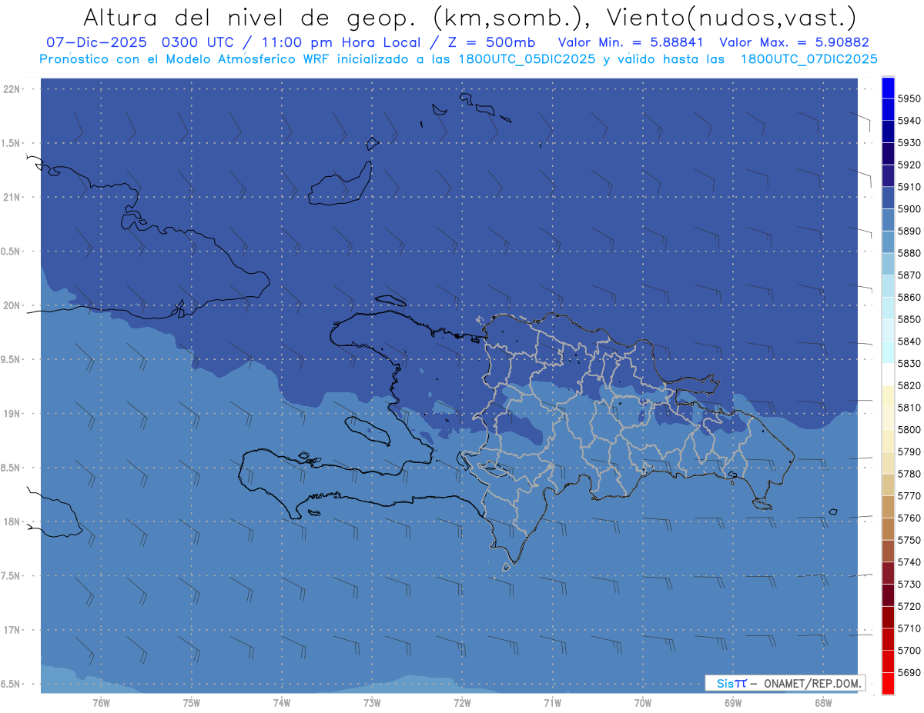924x713 pixels.
Task: Click the latitude label 20N
Action: click(12, 305)
